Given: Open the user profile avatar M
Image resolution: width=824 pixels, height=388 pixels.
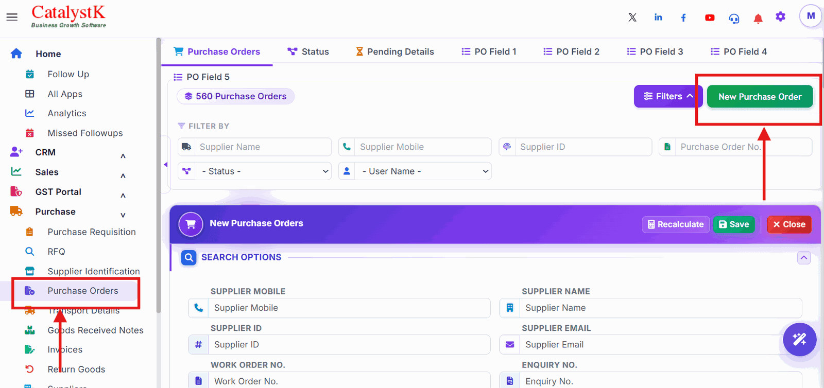Looking at the screenshot, I should [811, 16].
